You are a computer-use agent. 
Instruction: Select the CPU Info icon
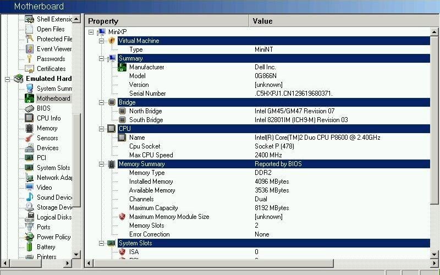(29, 118)
